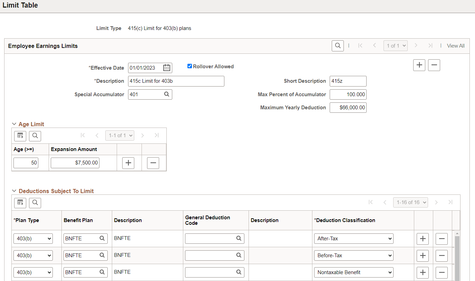The width and height of the screenshot is (475, 281).
Task: Look up Benefit Plan in After-Tax row
Action: [102, 238]
